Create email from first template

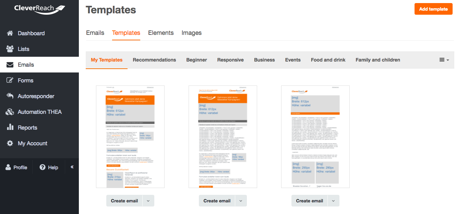pos(124,201)
